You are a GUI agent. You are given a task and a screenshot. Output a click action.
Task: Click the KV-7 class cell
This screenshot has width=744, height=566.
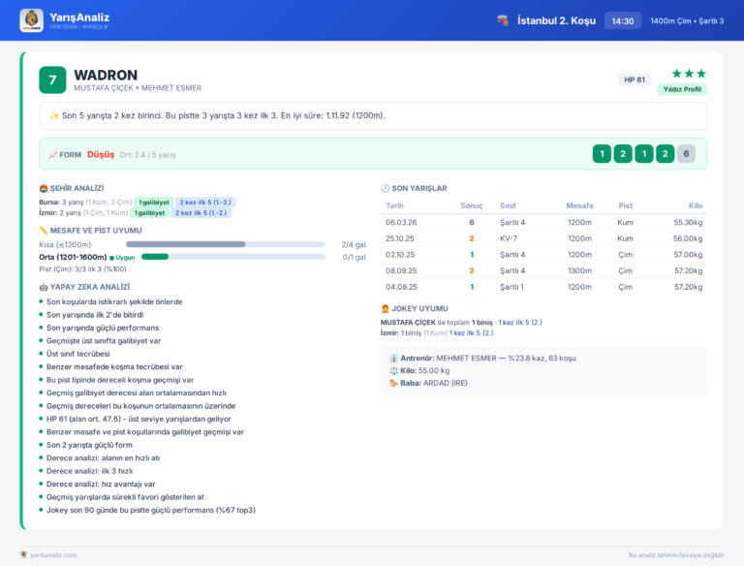[x=509, y=238]
